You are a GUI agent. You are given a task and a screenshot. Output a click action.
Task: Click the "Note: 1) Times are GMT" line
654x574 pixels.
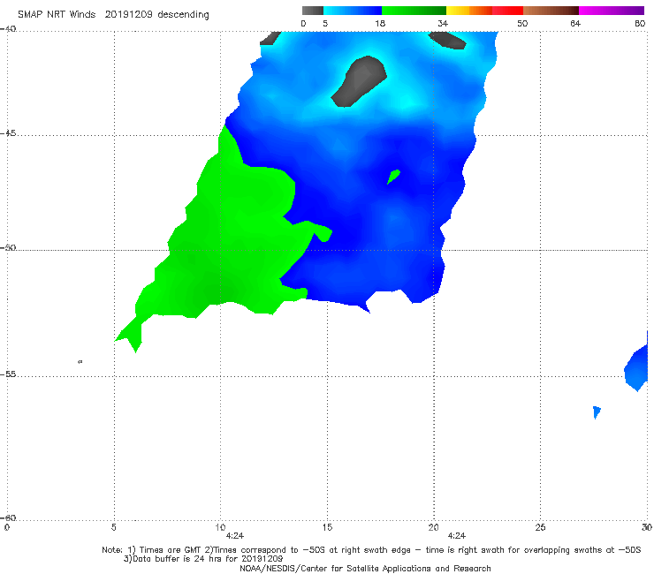pos(371,550)
